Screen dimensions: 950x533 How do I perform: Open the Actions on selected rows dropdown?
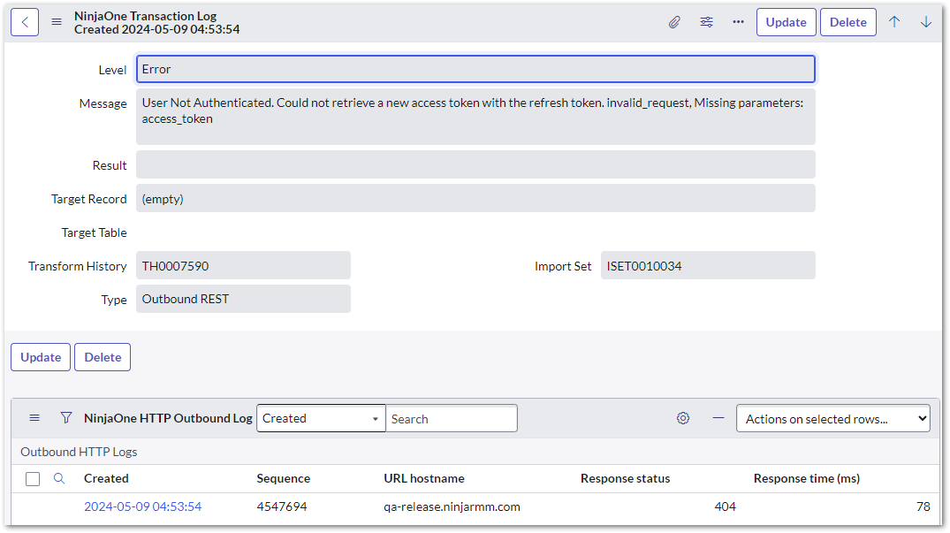coord(832,417)
